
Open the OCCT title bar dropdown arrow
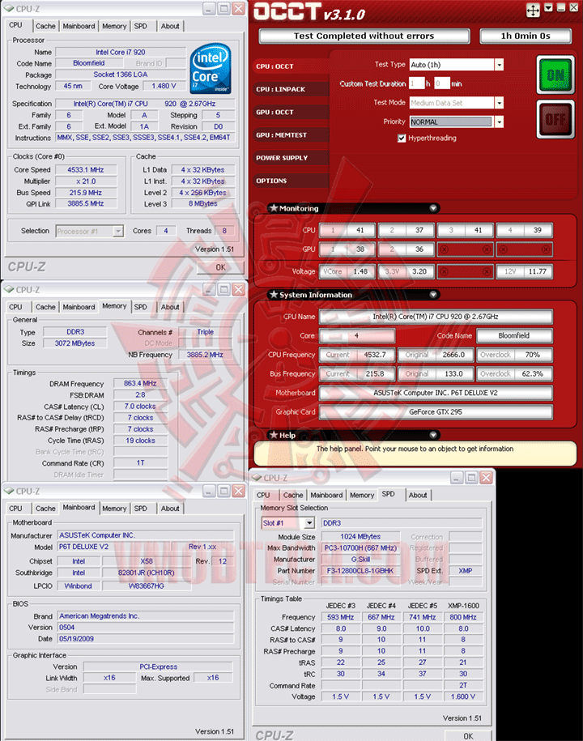(x=548, y=8)
